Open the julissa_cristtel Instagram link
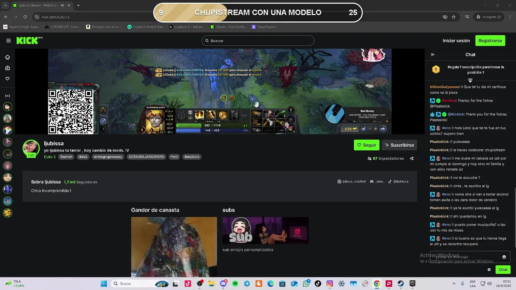The image size is (516, 290). pyautogui.click(x=352, y=182)
